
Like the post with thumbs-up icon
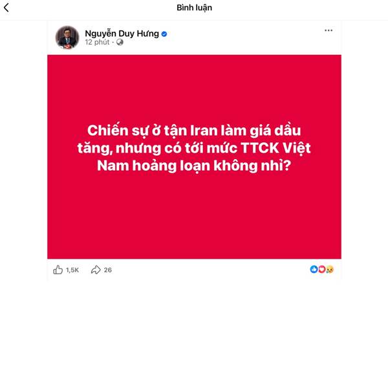pos(58,270)
